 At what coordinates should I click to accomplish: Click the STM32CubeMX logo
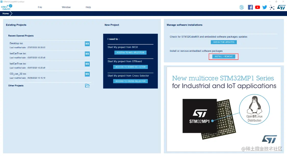click(x=7, y=7)
